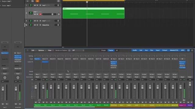Click the R button on Maschine track header
Image resolution: width=195 pixels, height=109 pixels.
pyautogui.click(x=40, y=25)
